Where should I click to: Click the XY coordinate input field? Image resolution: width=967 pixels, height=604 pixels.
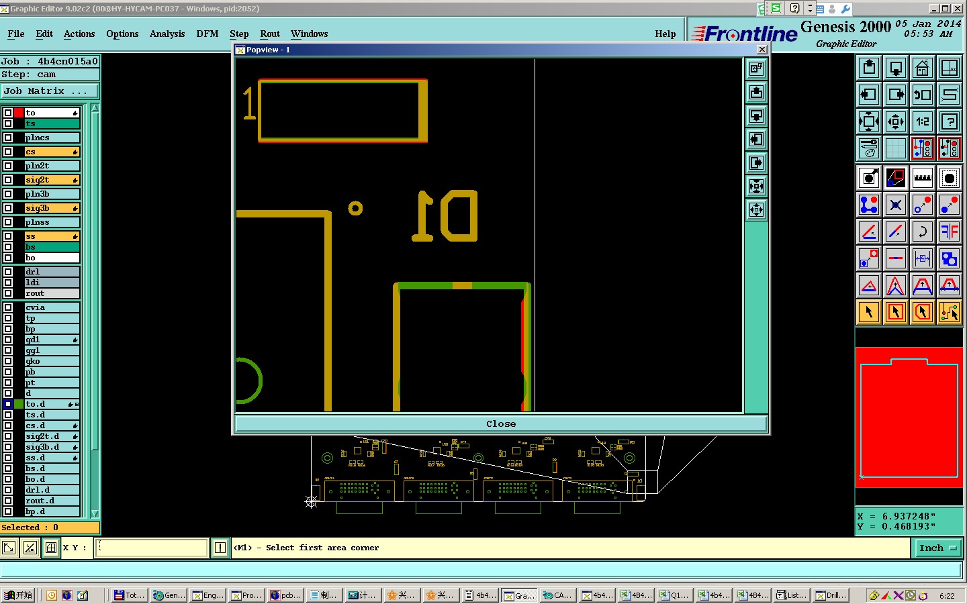pyautogui.click(x=152, y=548)
